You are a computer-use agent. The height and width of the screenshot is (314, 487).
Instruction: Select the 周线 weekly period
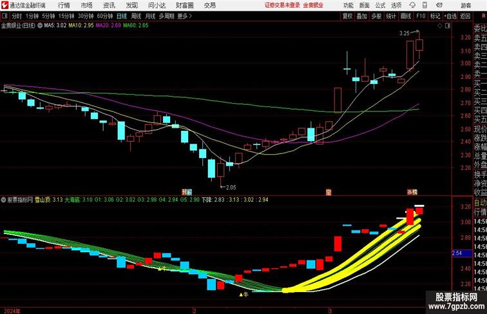click(136, 16)
